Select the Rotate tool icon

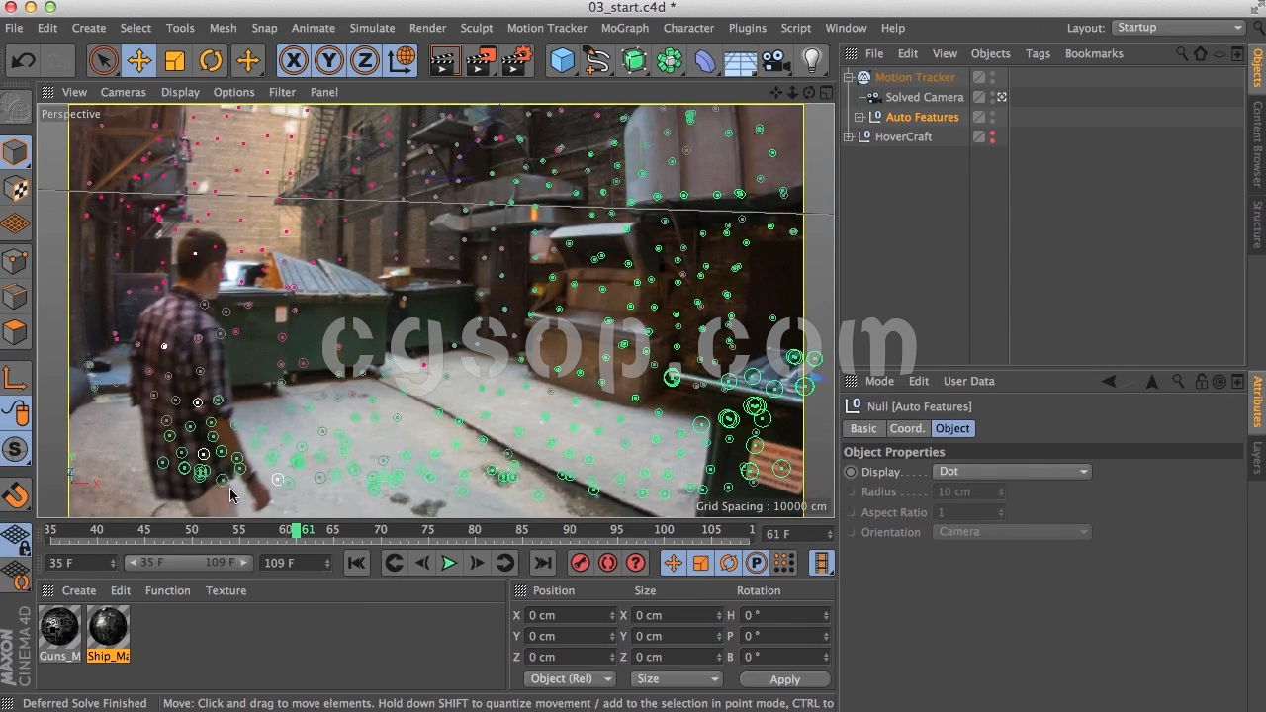(x=211, y=61)
